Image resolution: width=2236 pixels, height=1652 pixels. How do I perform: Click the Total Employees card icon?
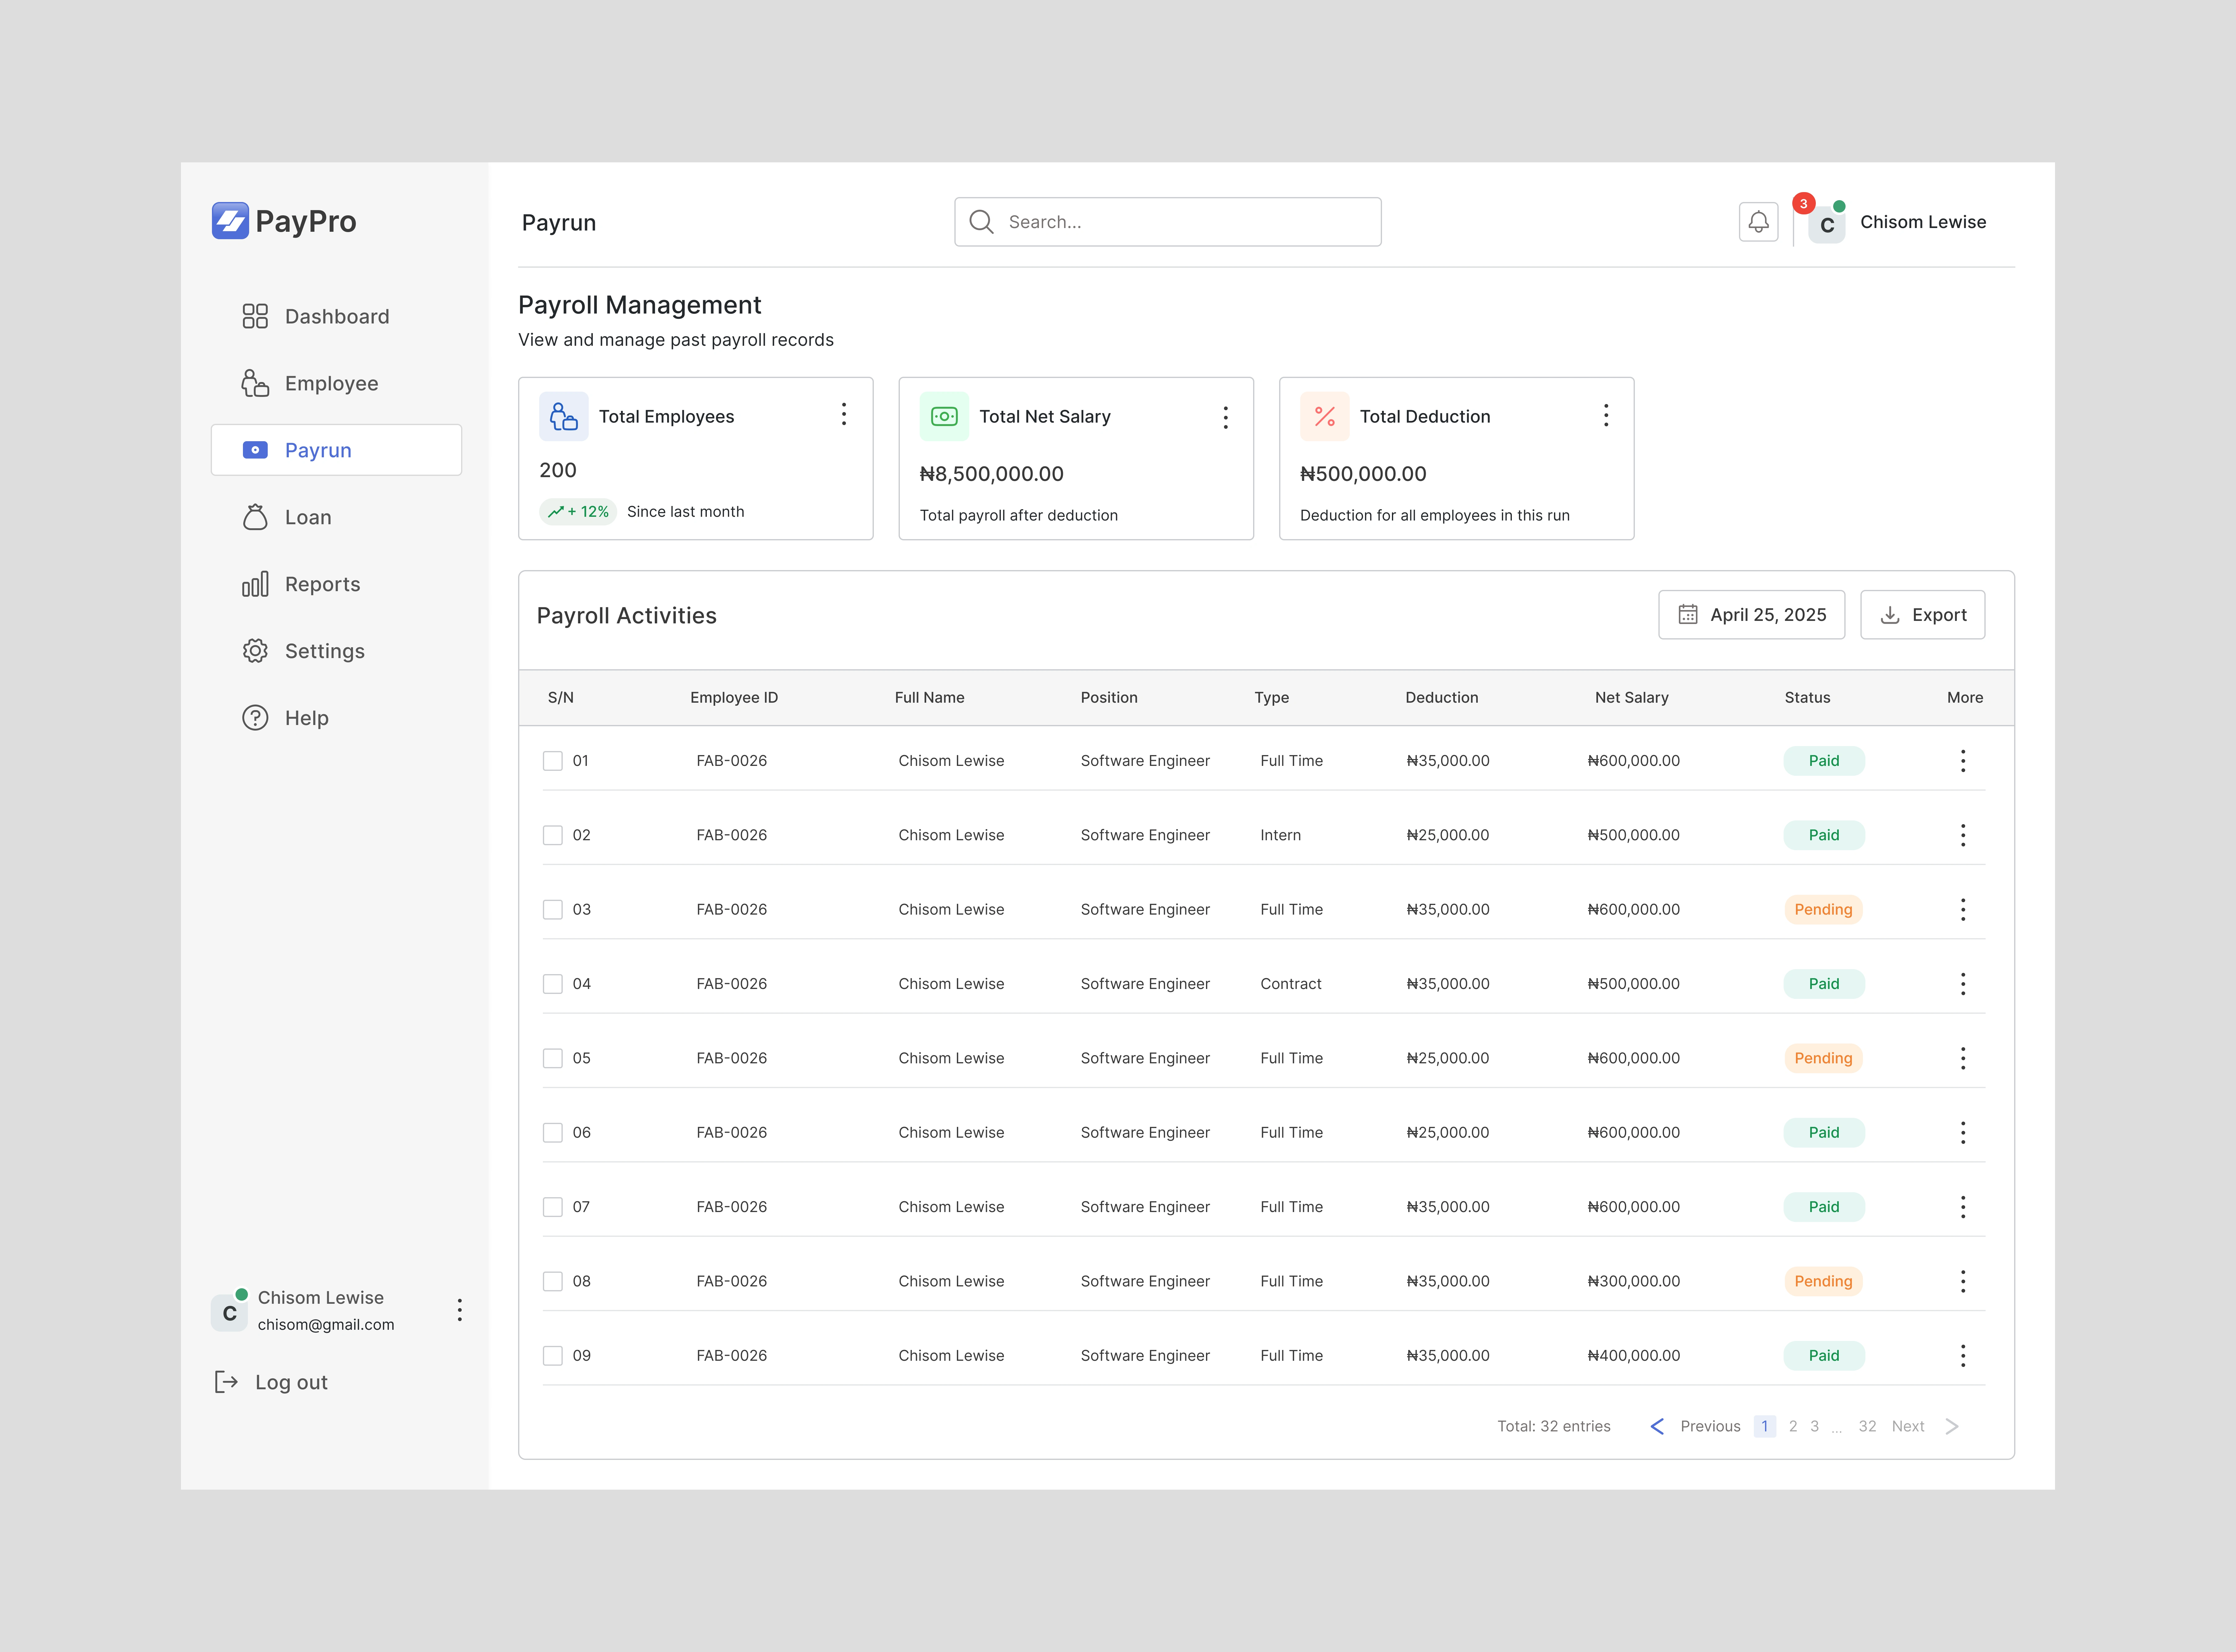(x=564, y=416)
